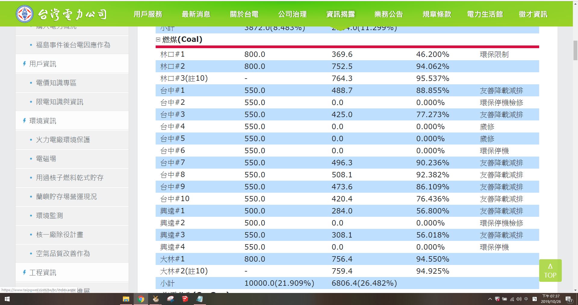Click 56.800% in the 興達#1 row
This screenshot has height=305, width=578.
pyautogui.click(x=433, y=211)
